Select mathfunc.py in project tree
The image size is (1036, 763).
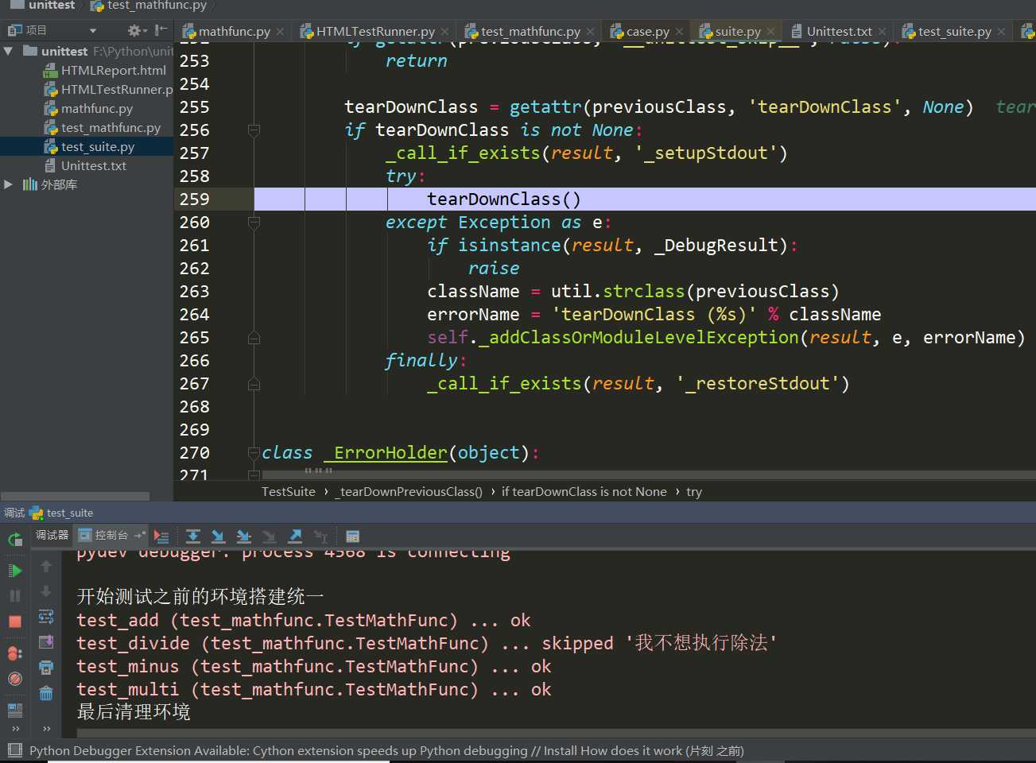tap(88, 108)
